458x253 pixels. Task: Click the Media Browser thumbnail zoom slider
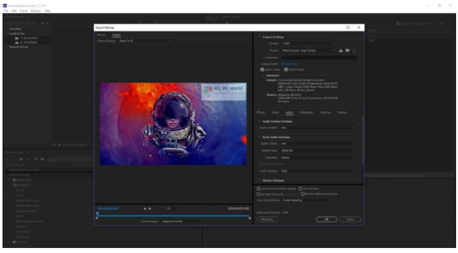pos(74,145)
